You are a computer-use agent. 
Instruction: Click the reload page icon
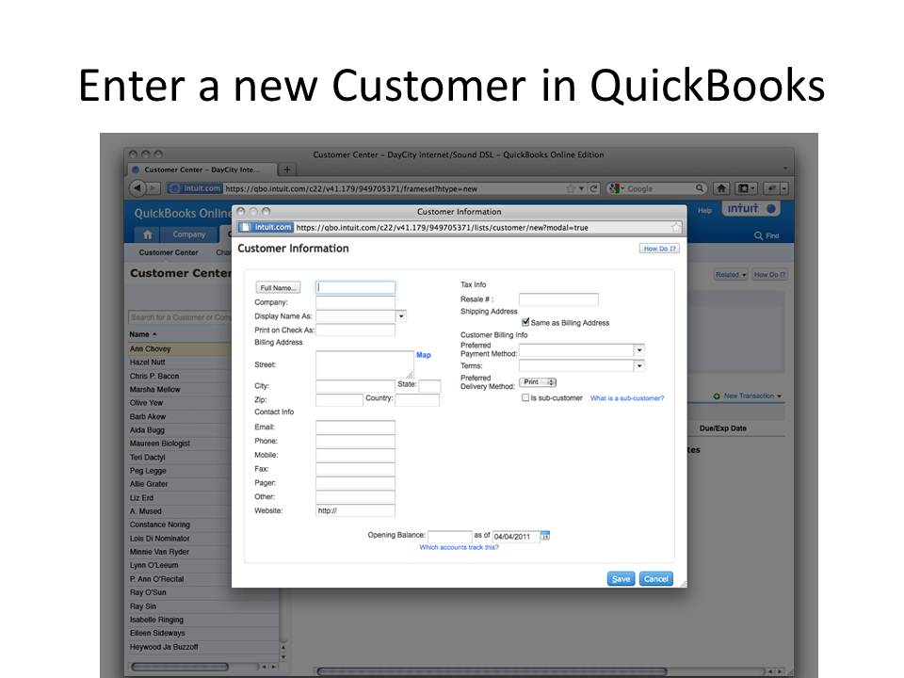pyautogui.click(x=594, y=188)
